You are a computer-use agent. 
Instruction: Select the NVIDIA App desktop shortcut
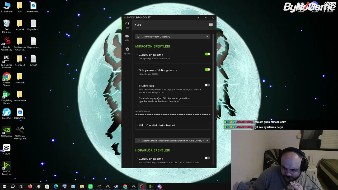[7, 132]
